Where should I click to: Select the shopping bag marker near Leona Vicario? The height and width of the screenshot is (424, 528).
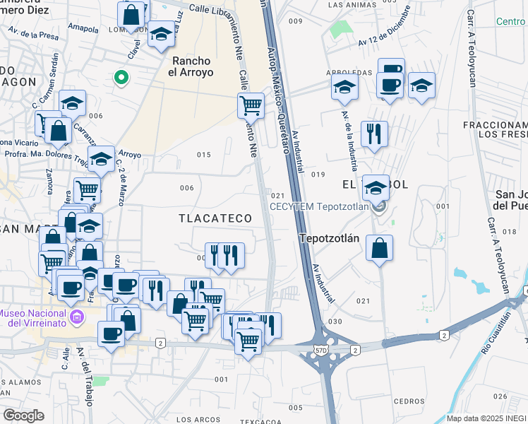point(59,134)
